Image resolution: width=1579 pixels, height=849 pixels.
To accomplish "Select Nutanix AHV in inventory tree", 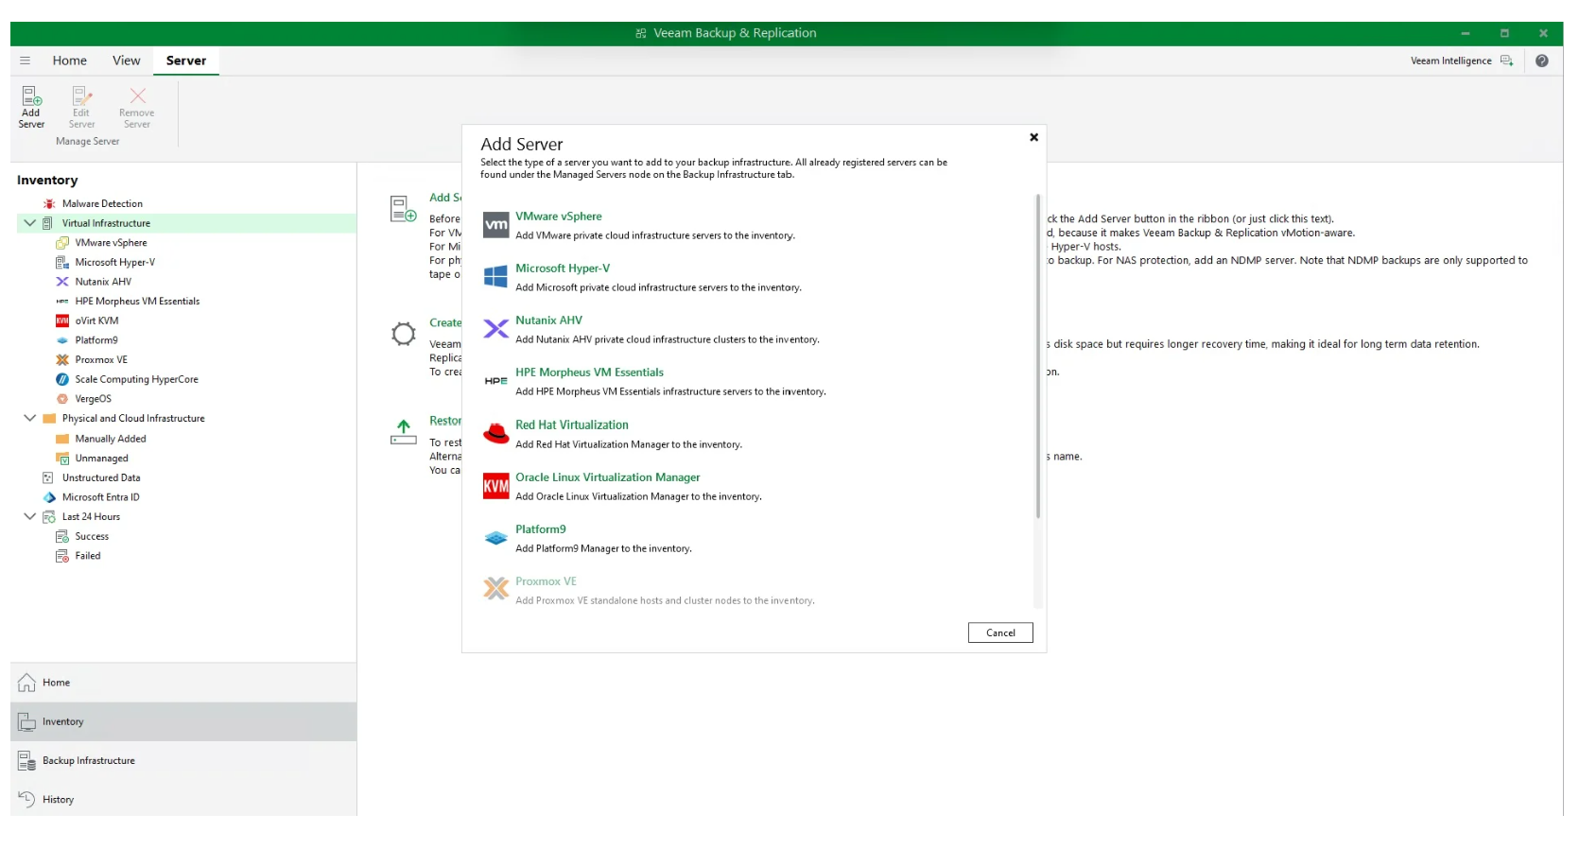I will point(103,282).
